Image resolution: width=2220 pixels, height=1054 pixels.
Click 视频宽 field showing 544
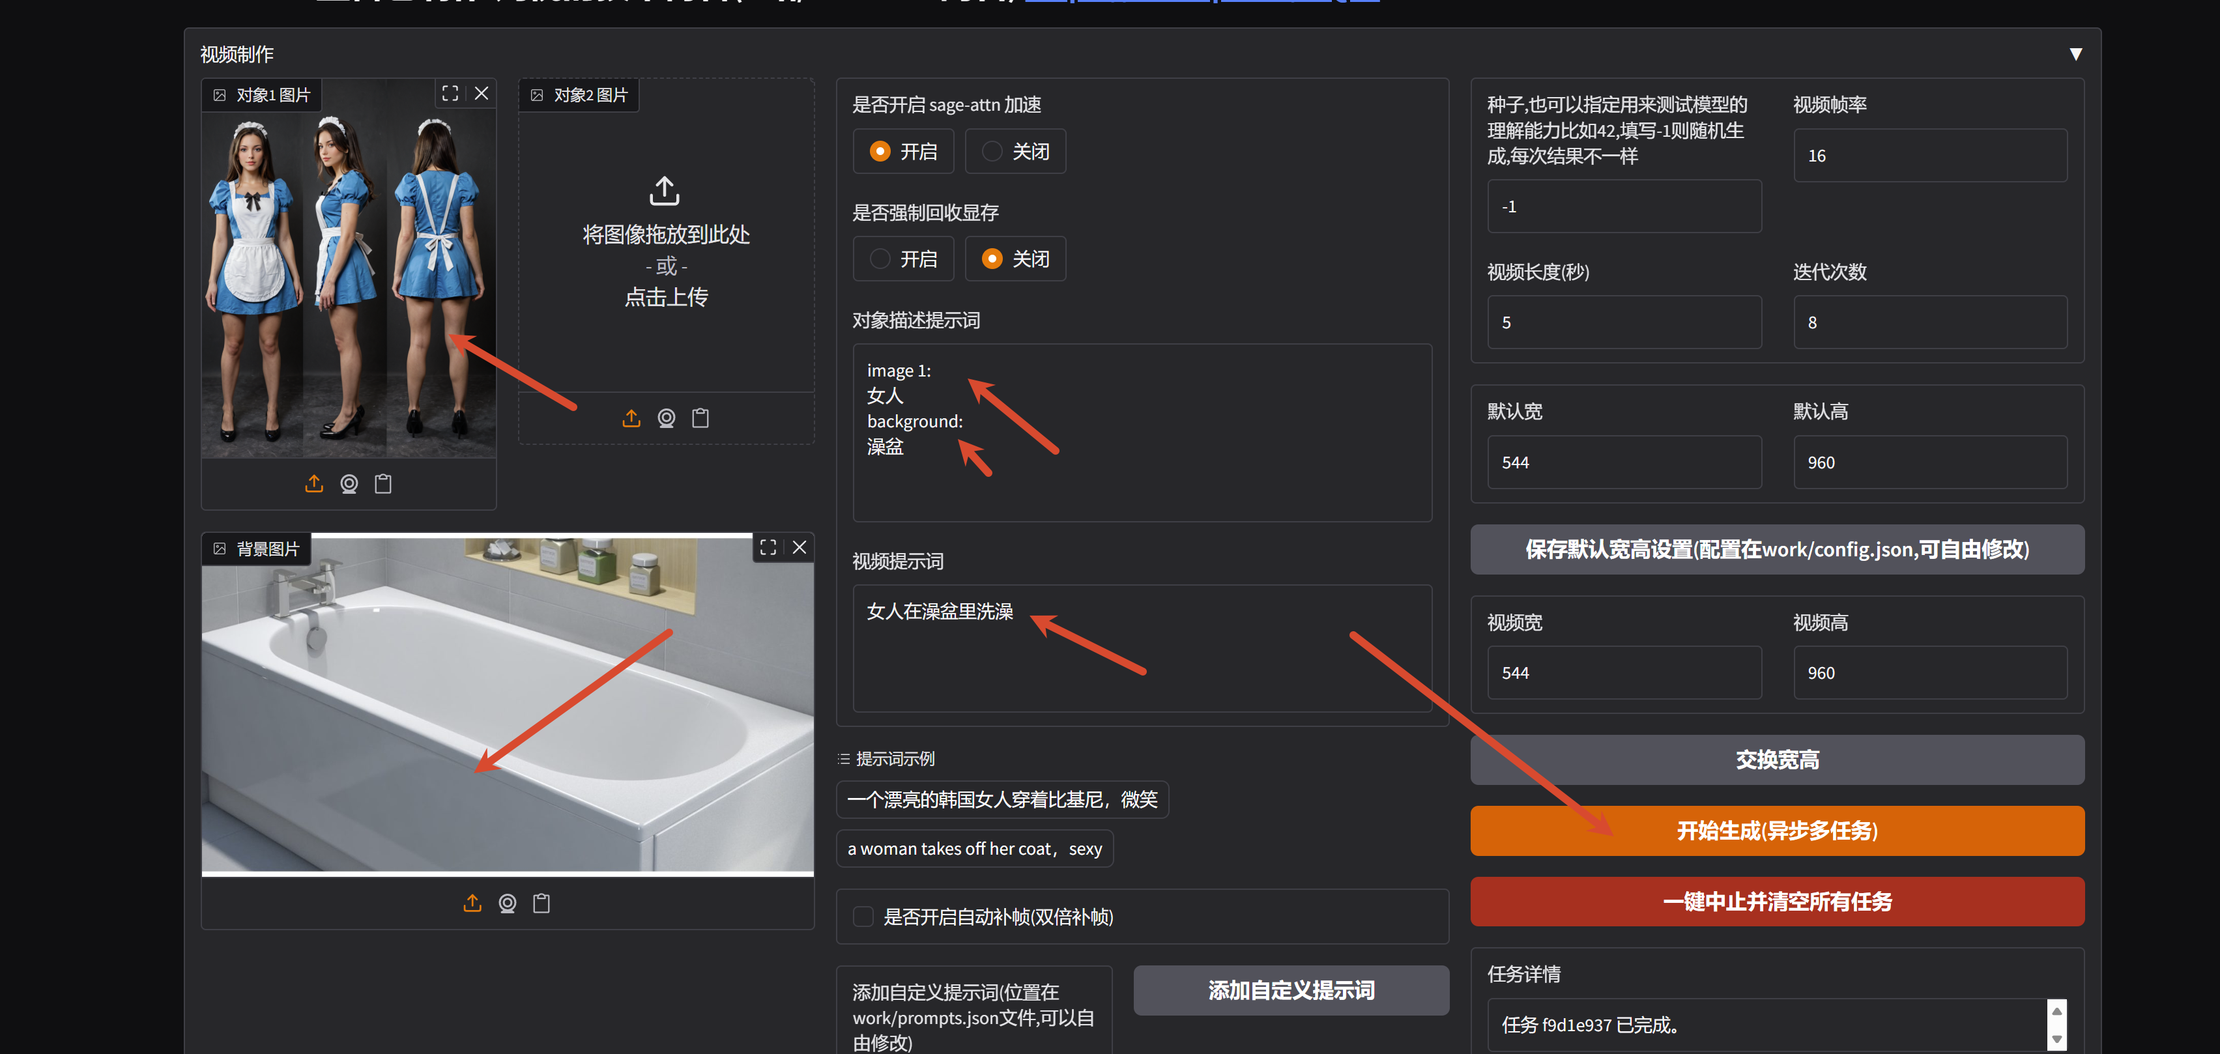1624,672
